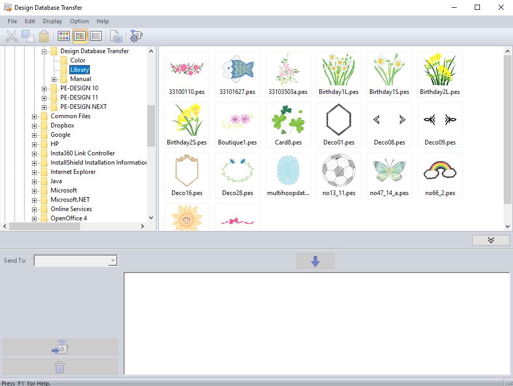Open the Display menu
The image size is (513, 386).
(x=52, y=21)
